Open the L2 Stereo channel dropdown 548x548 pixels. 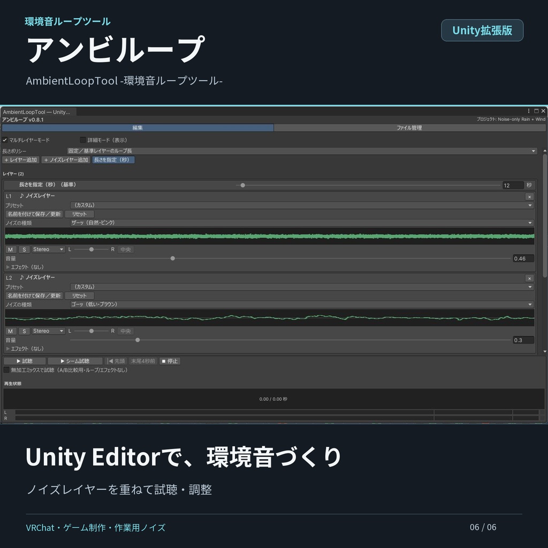pyautogui.click(x=48, y=331)
